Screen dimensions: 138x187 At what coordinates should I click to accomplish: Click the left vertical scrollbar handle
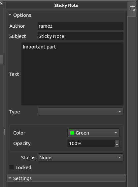tap(1, 60)
